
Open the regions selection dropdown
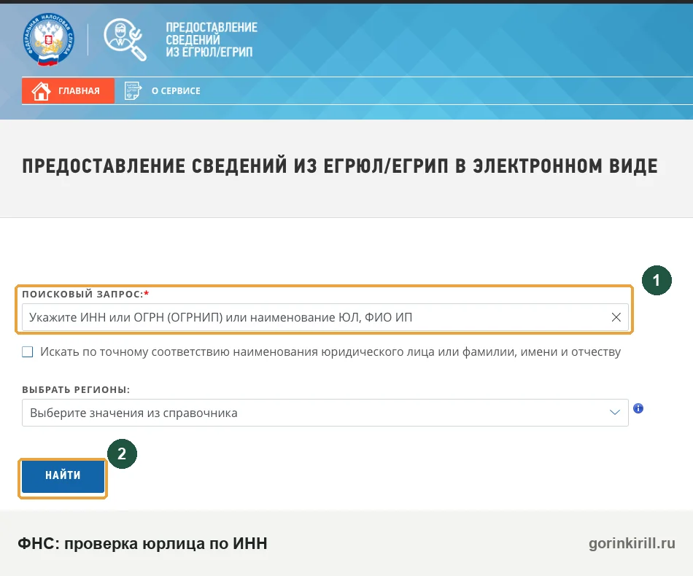pyautogui.click(x=325, y=413)
